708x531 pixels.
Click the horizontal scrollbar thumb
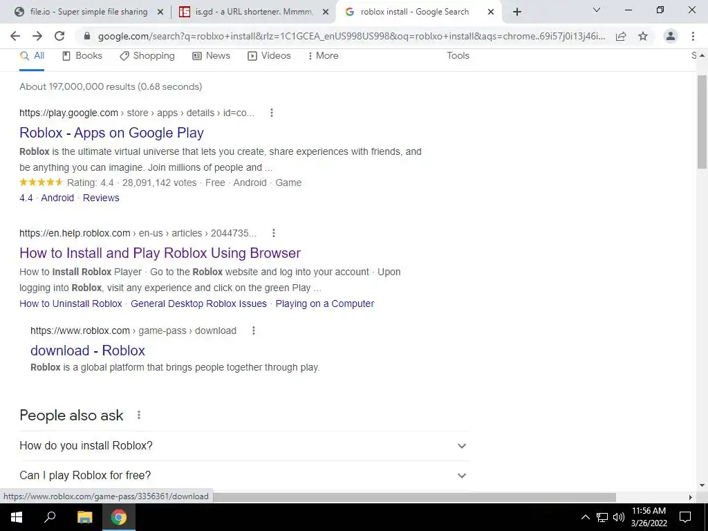415,497
